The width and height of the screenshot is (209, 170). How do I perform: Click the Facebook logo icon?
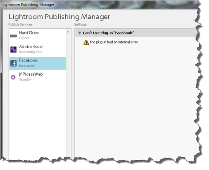pos(14,63)
